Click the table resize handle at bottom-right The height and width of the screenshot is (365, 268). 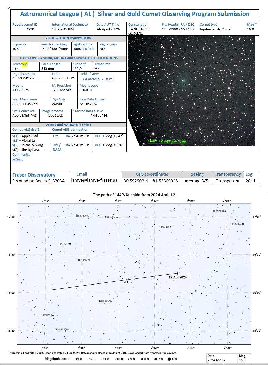[x=260, y=185]
